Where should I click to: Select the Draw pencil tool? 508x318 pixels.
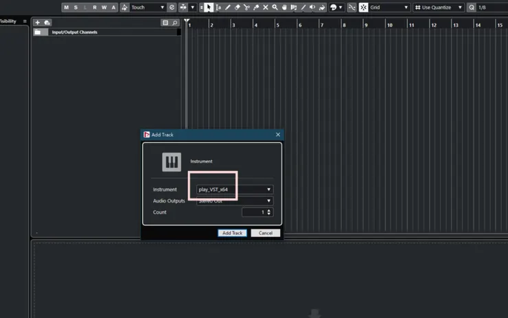click(228, 7)
